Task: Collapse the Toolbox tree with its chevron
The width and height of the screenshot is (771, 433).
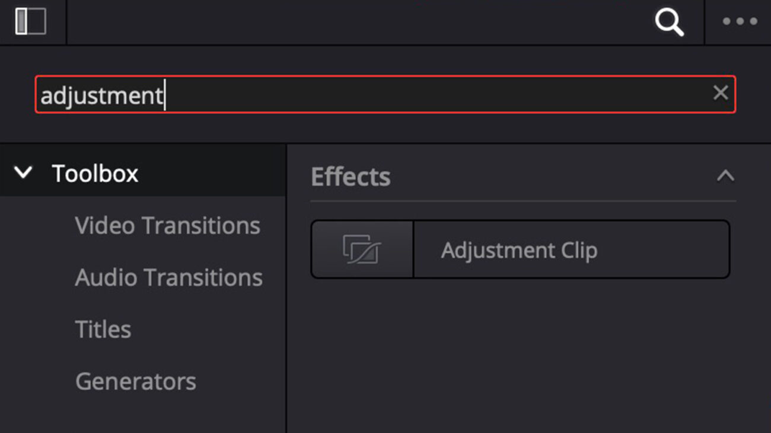Action: pos(24,172)
